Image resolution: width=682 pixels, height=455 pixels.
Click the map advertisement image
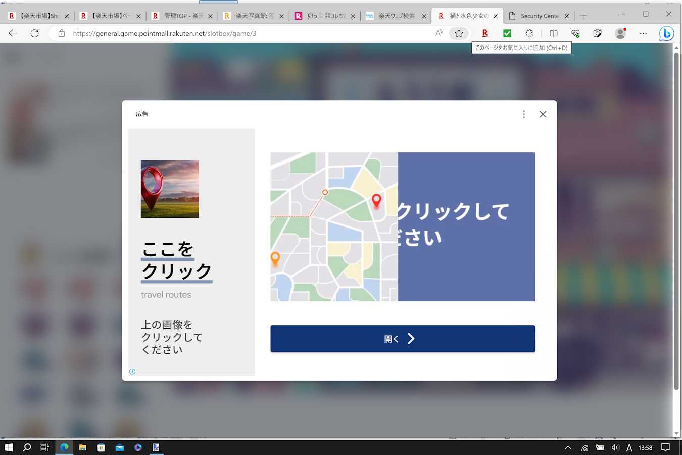click(x=403, y=226)
